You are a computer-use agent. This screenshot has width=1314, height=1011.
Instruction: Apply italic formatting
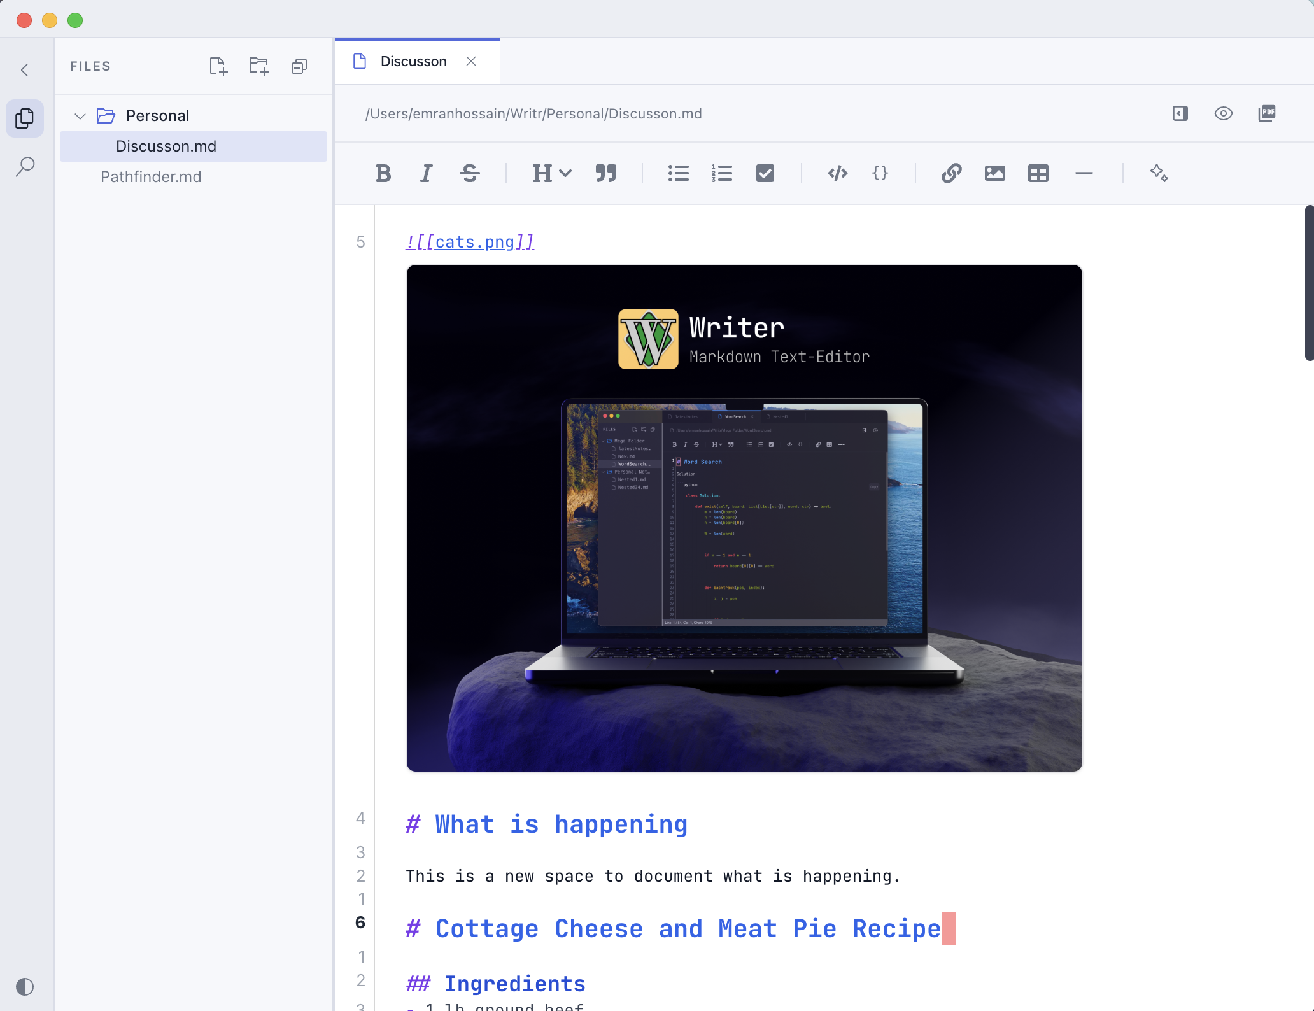pyautogui.click(x=427, y=173)
